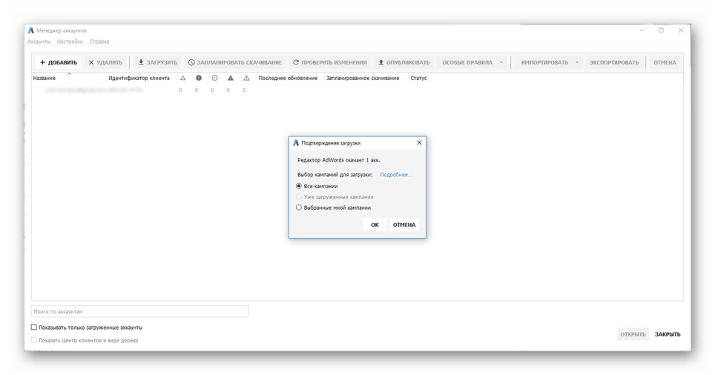
Task: Click the Экспортировать toolbar button
Action: click(614, 62)
